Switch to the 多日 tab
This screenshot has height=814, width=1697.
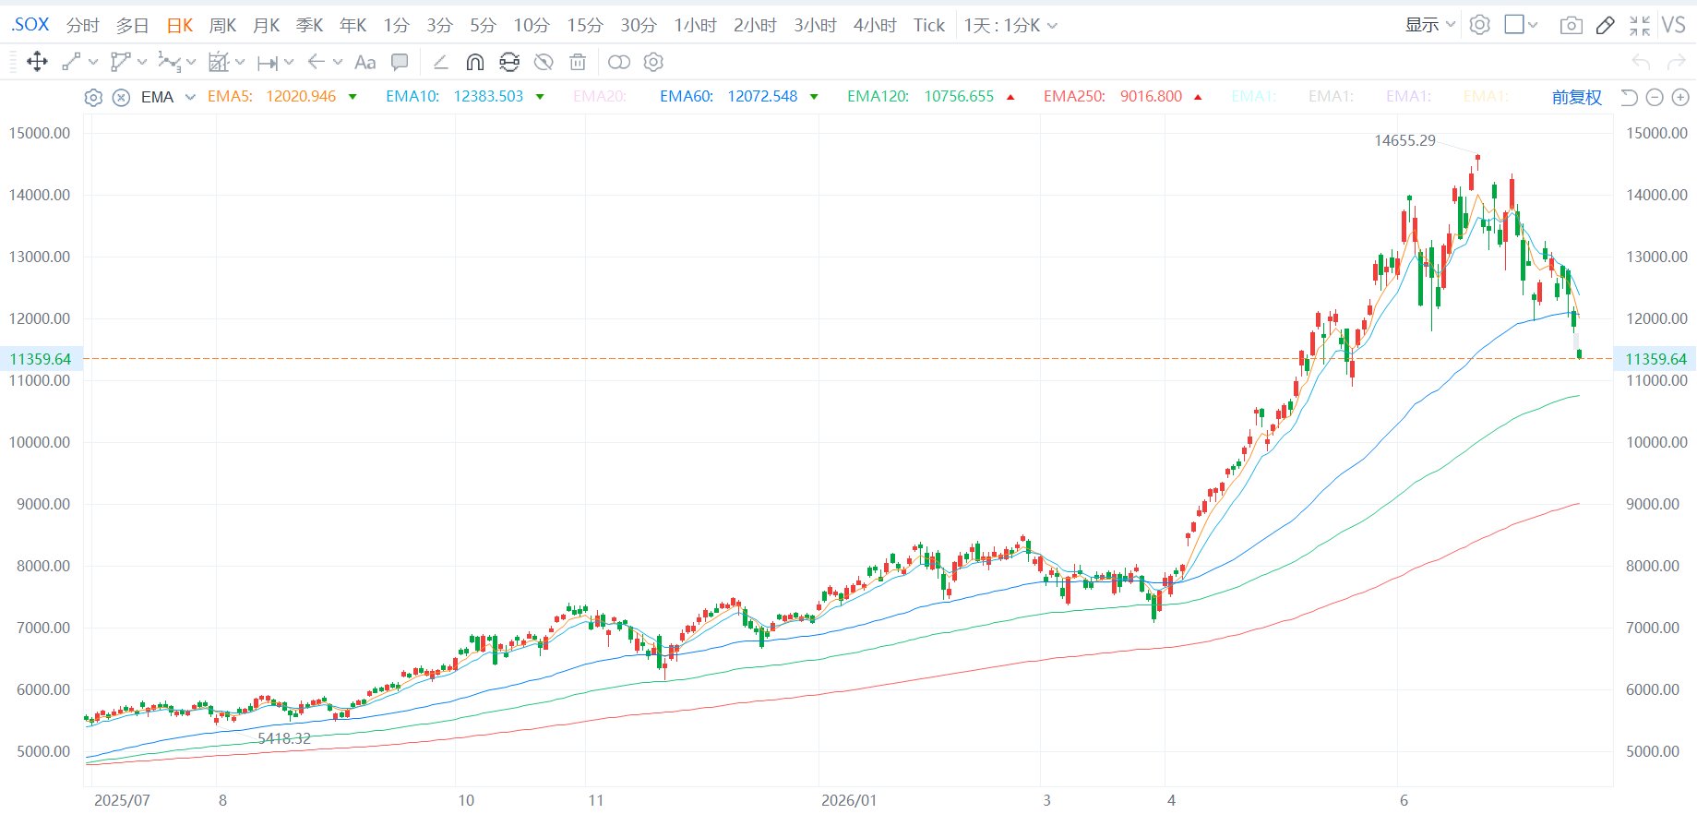132,26
